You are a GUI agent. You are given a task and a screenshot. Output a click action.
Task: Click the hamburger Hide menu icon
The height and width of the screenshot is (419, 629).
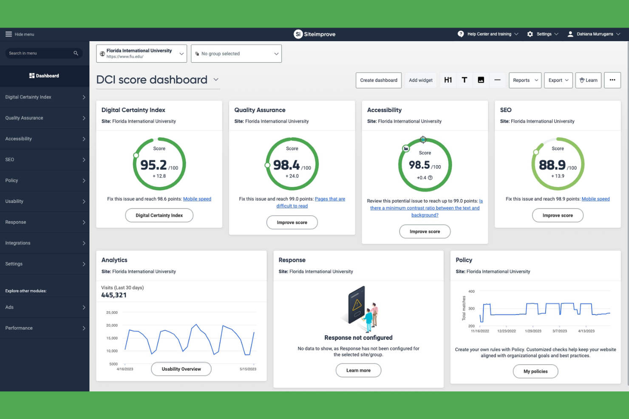point(8,34)
